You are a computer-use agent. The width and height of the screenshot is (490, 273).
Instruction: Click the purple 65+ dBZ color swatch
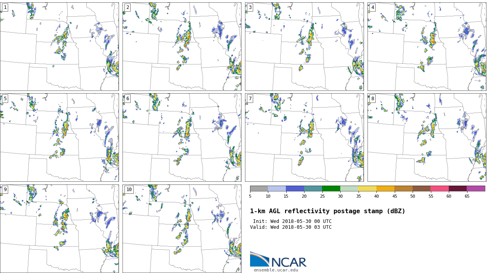point(476,188)
